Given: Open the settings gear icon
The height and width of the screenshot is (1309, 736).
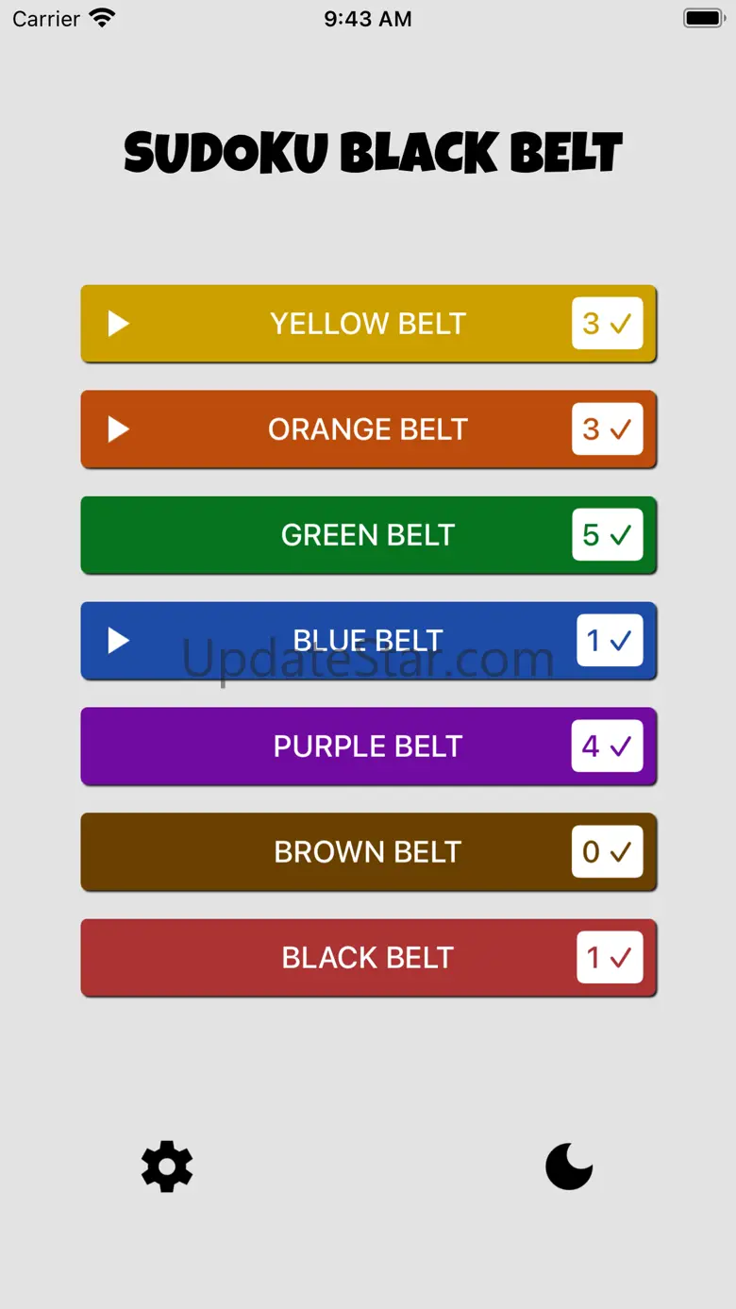Looking at the screenshot, I should pos(167,1166).
